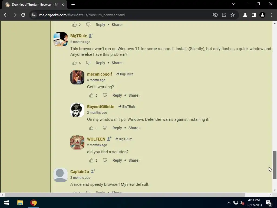Close the Download Thorium Browser tab

click(x=63, y=5)
